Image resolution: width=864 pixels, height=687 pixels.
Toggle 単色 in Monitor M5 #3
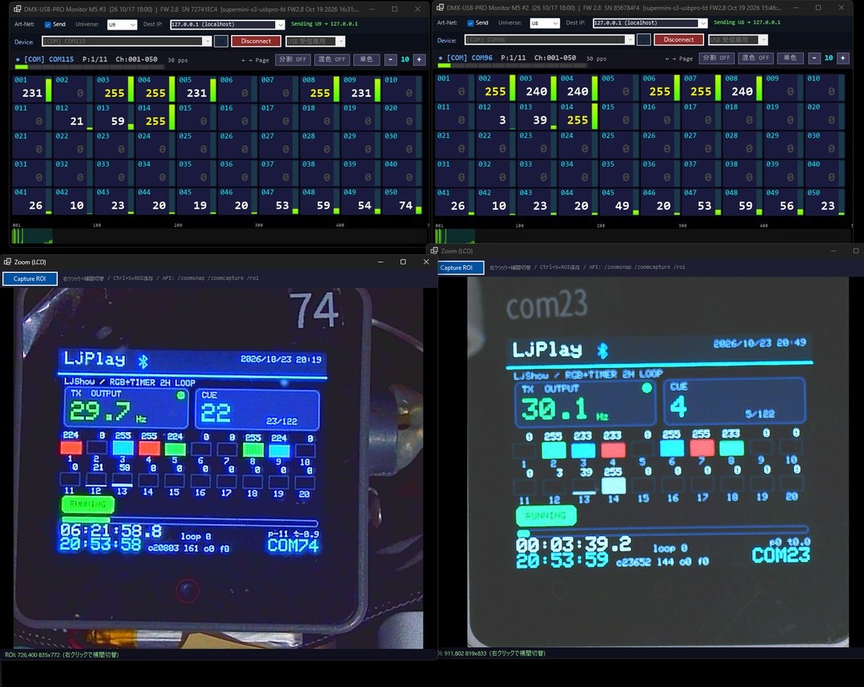click(x=366, y=59)
